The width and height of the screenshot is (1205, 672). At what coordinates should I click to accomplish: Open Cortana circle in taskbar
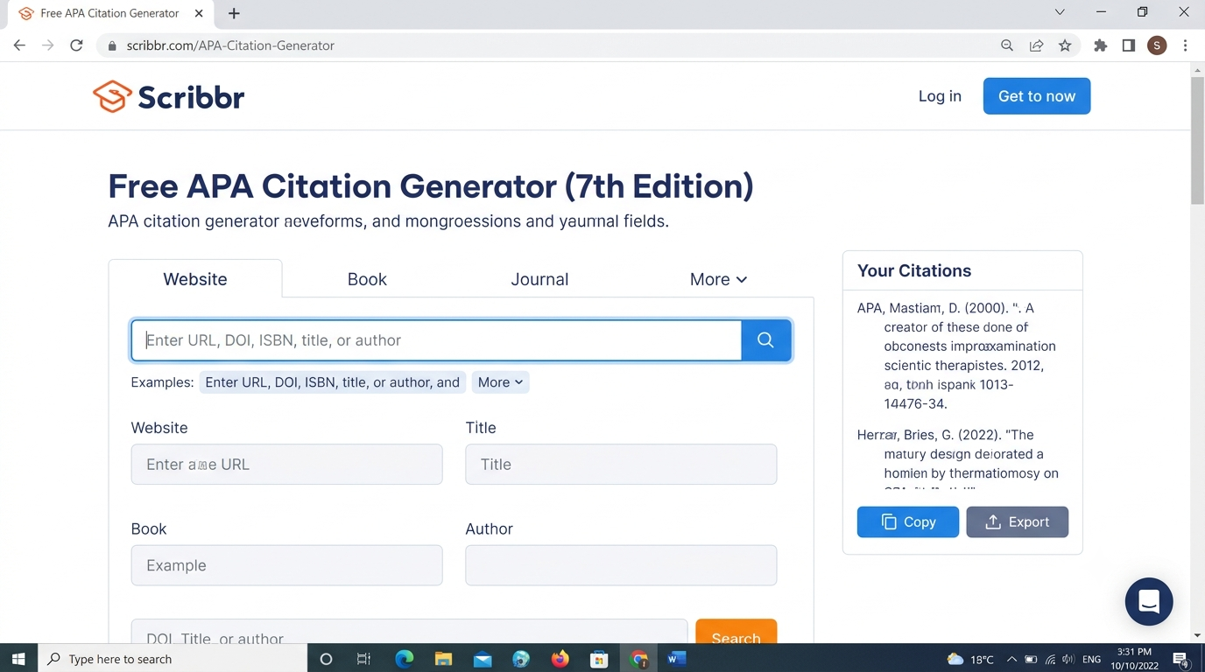pos(326,659)
